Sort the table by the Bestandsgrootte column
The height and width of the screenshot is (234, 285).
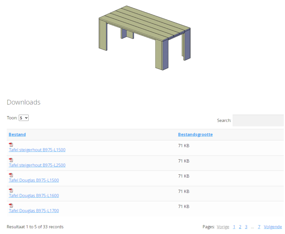[195, 134]
